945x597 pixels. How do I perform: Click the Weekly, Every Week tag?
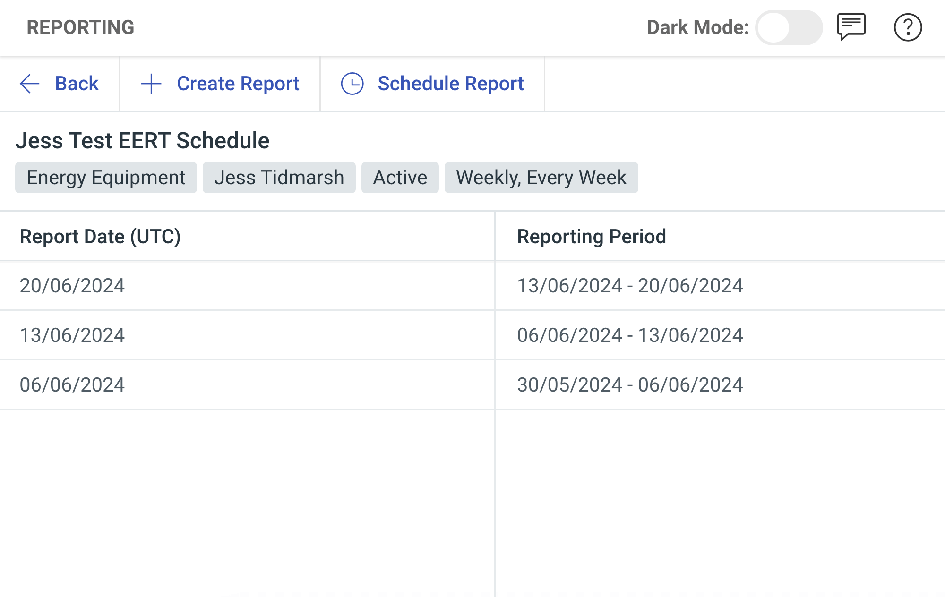pyautogui.click(x=541, y=178)
